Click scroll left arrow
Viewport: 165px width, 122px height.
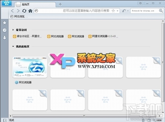coord(11,116)
